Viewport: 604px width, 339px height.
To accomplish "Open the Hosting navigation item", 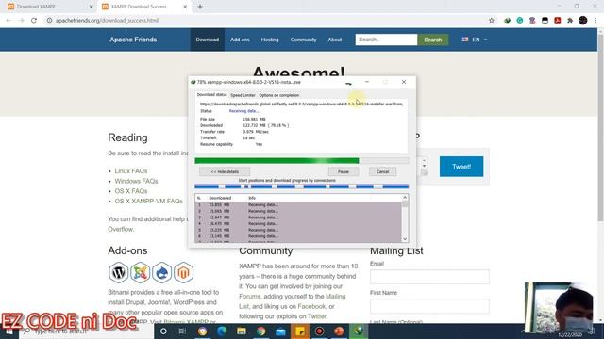I will coord(270,40).
